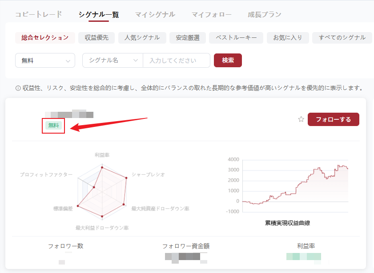The width and height of the screenshot is (374, 273).
Task: Go to マイフォロー tab
Action: point(212,15)
